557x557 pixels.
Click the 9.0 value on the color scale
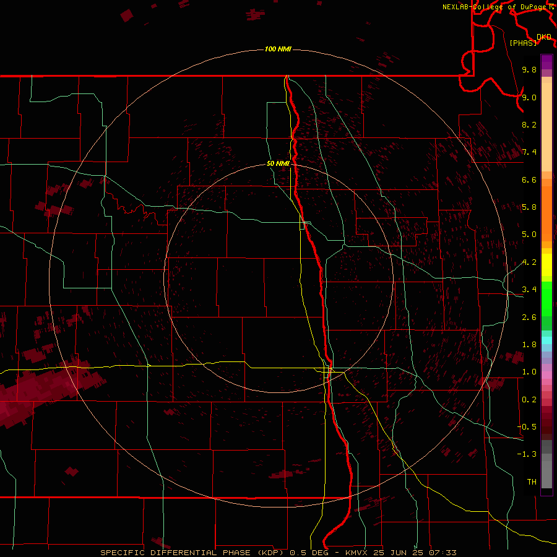click(x=529, y=97)
